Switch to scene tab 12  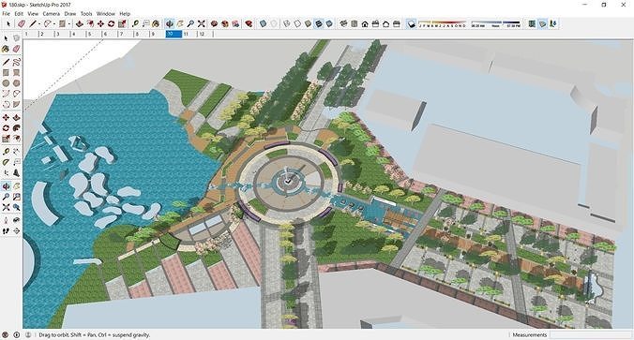pyautogui.click(x=205, y=35)
